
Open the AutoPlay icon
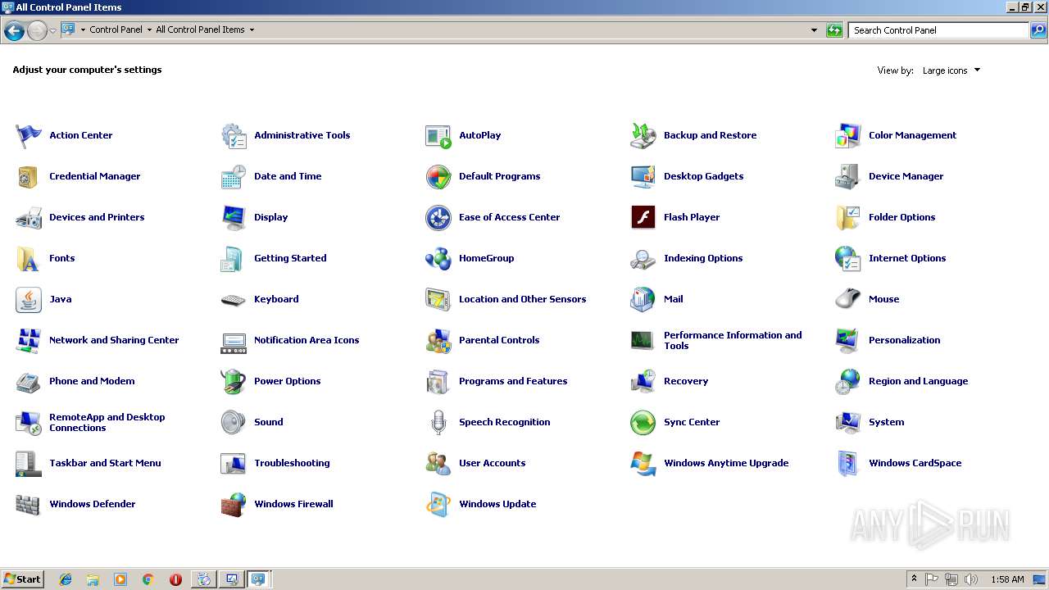(x=438, y=136)
